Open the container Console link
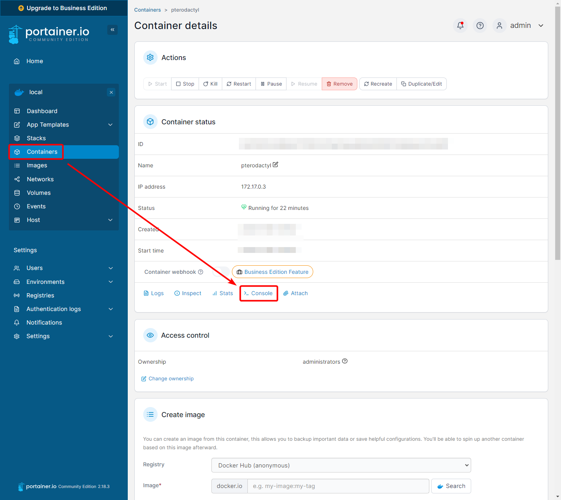This screenshot has height=500, width=561. (258, 293)
